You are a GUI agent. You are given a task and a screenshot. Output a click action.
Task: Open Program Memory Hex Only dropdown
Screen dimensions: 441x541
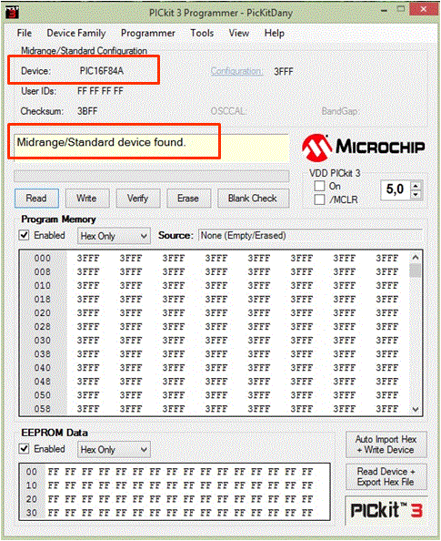pos(114,236)
